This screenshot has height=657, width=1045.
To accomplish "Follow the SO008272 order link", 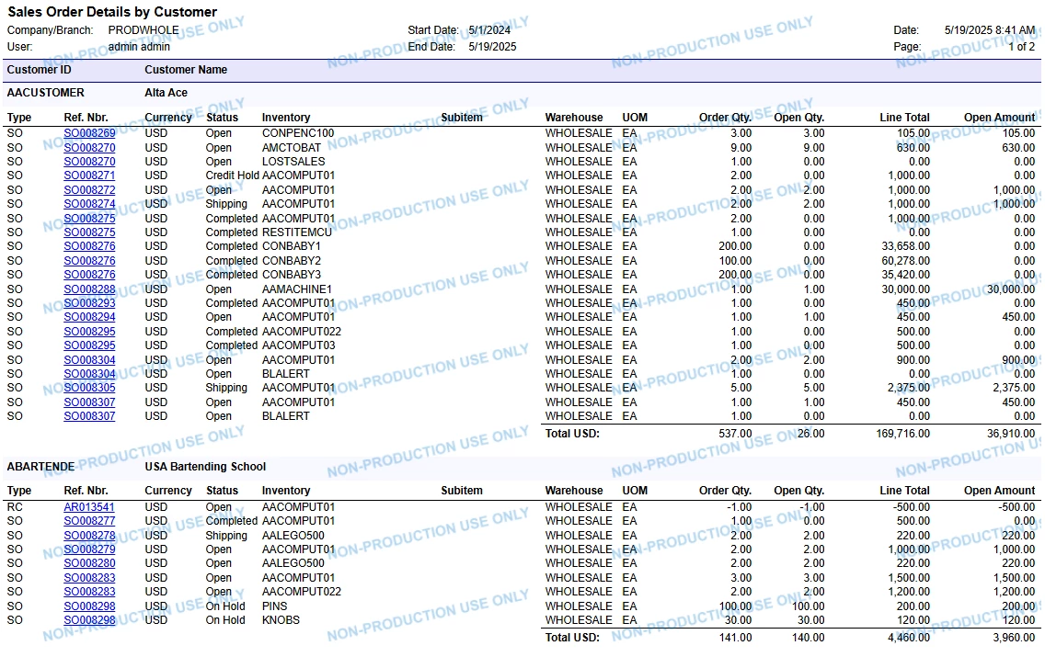I will coord(89,190).
